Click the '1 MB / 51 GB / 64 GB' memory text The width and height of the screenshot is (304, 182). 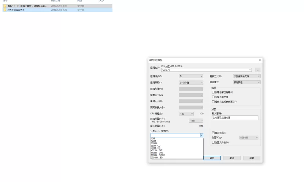[160, 122]
